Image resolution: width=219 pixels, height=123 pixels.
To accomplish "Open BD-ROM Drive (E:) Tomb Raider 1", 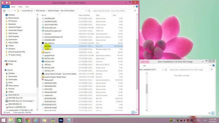I will 21,101.
